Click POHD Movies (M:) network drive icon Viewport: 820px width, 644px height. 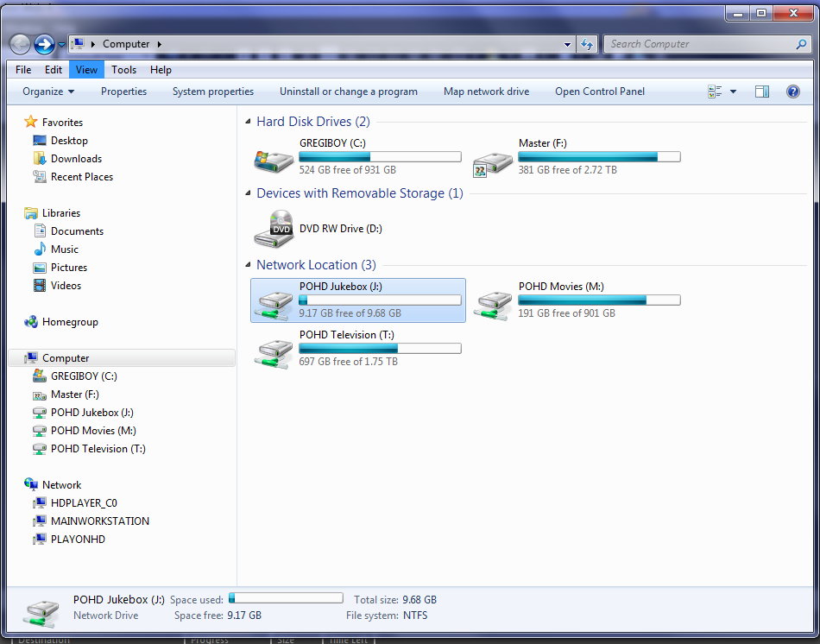tap(492, 306)
